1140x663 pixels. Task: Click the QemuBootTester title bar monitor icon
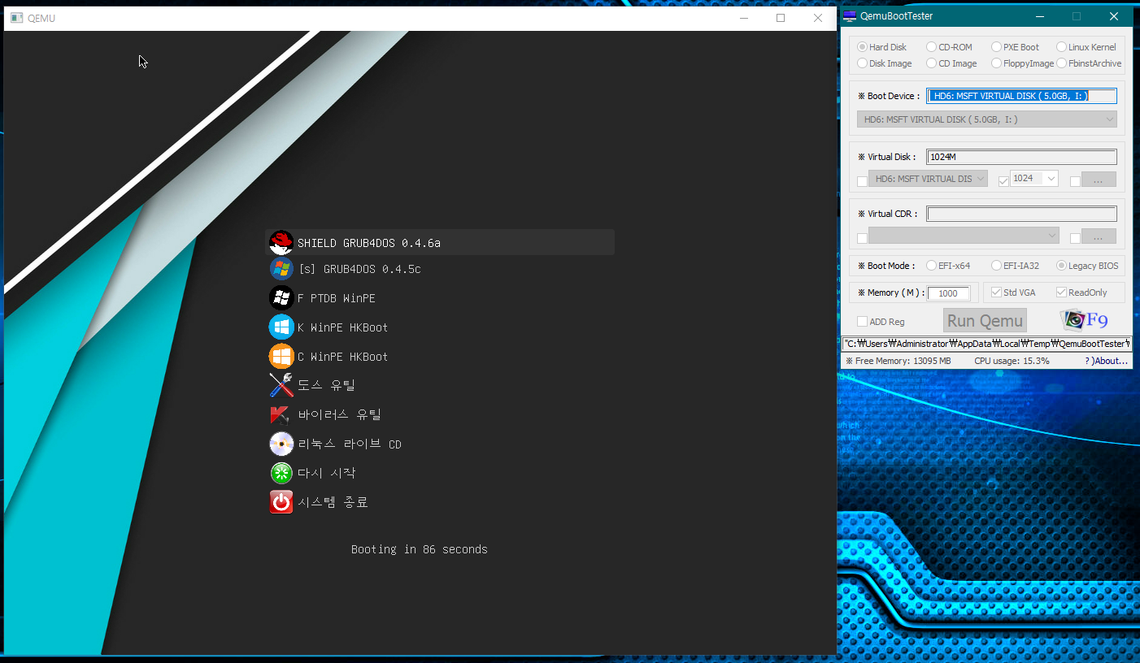tap(850, 16)
